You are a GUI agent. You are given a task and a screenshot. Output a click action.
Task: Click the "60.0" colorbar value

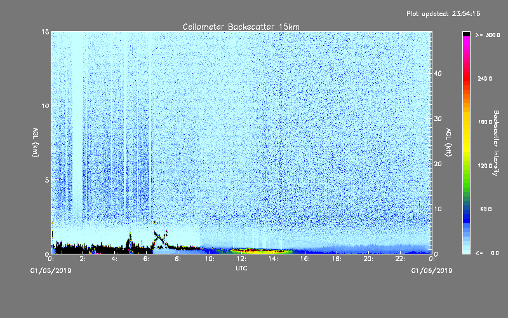pyautogui.click(x=486, y=209)
